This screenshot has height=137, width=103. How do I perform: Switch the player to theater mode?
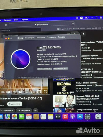(33, 92)
